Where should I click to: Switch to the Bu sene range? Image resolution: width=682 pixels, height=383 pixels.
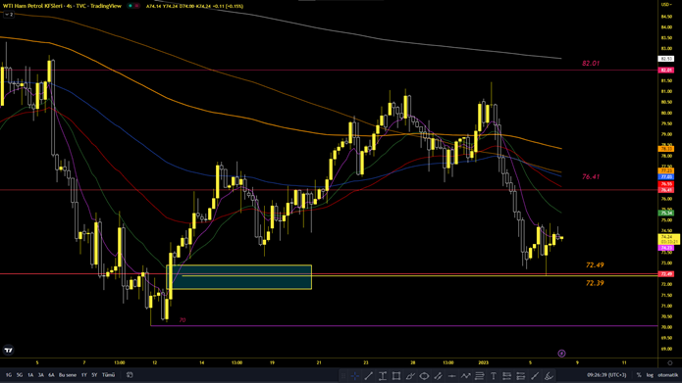[68, 375]
